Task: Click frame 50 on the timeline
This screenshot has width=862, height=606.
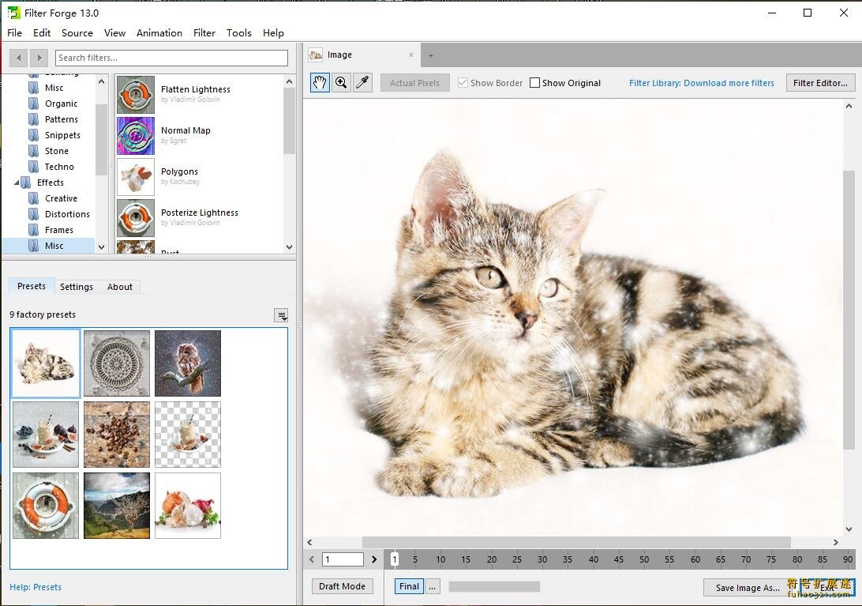Action: (x=644, y=559)
